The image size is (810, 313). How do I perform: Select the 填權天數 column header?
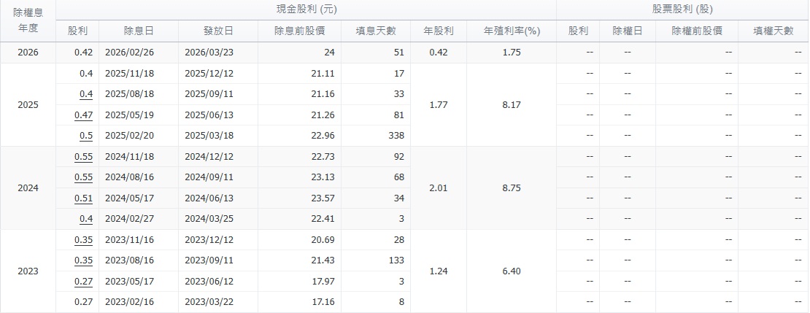pyautogui.click(x=774, y=31)
